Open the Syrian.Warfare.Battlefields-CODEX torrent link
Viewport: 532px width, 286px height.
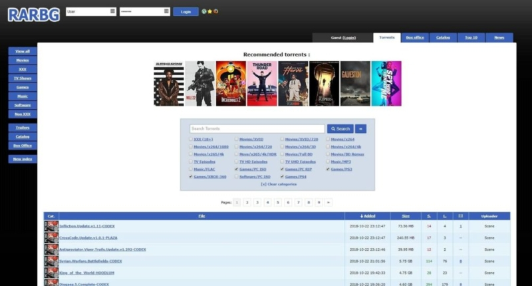(x=90, y=261)
